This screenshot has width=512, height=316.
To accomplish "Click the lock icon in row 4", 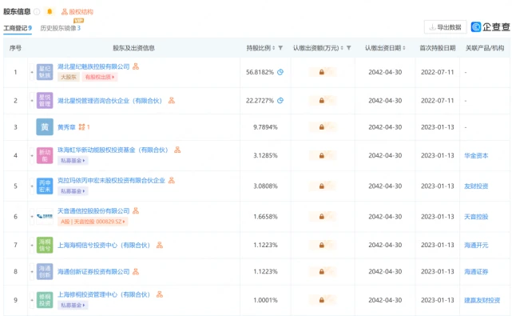I will (322, 155).
